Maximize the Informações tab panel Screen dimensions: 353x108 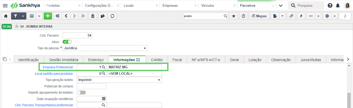pos(138,60)
